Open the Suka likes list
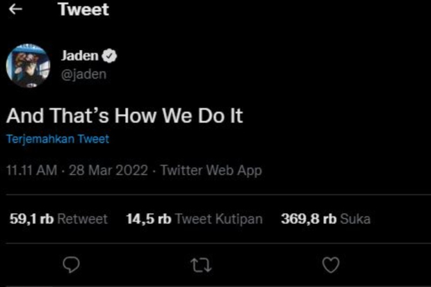431x287 pixels. point(355,219)
